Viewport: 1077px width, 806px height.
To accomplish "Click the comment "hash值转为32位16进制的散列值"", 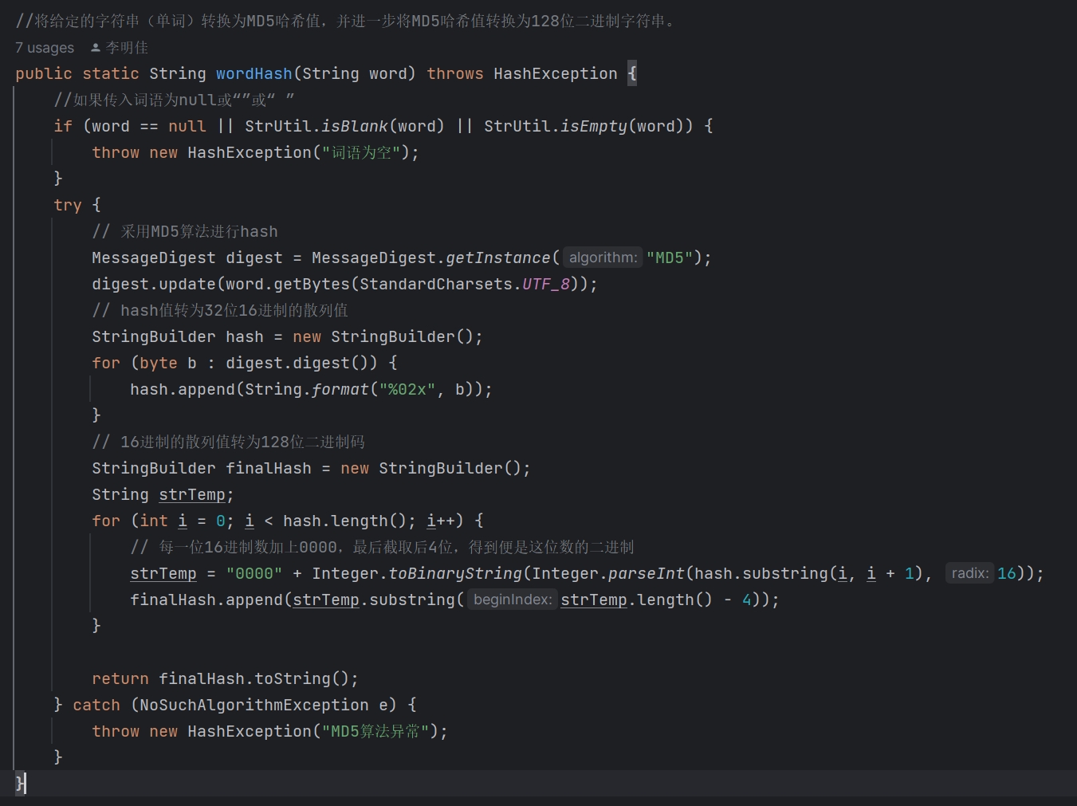I will (220, 310).
